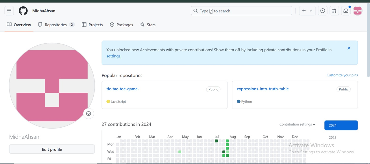The width and height of the screenshot is (370, 164).
Task: Click the Popular repositories heading
Action: click(122, 75)
